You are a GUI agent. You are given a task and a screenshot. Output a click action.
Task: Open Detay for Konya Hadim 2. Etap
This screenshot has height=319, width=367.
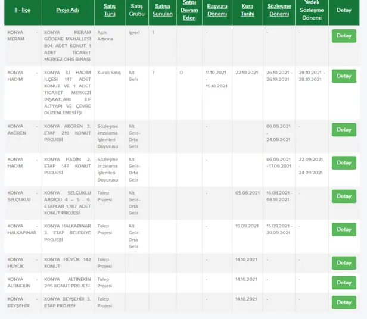[x=344, y=163]
